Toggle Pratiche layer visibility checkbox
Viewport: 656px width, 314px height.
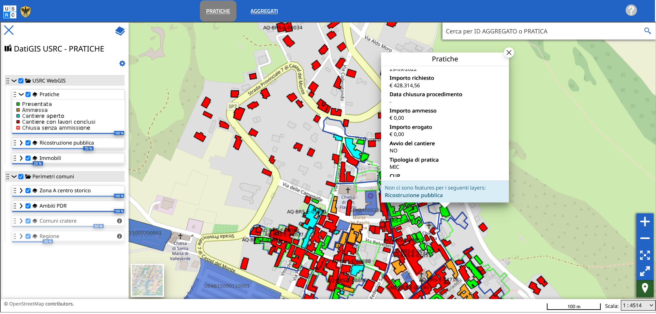(28, 94)
